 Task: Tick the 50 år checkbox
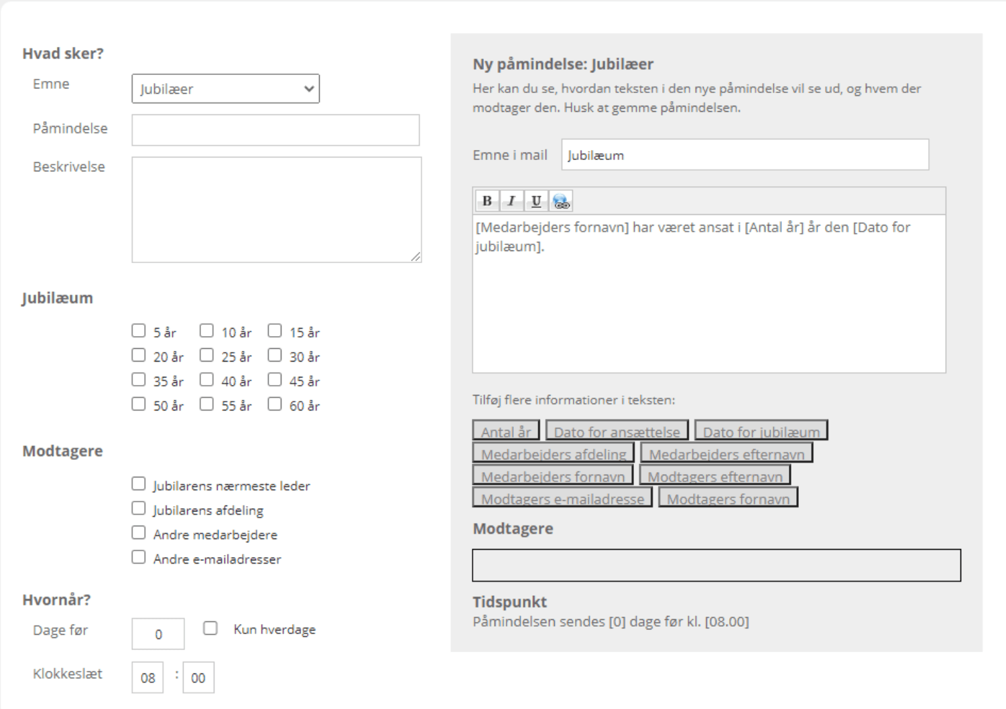coord(139,404)
